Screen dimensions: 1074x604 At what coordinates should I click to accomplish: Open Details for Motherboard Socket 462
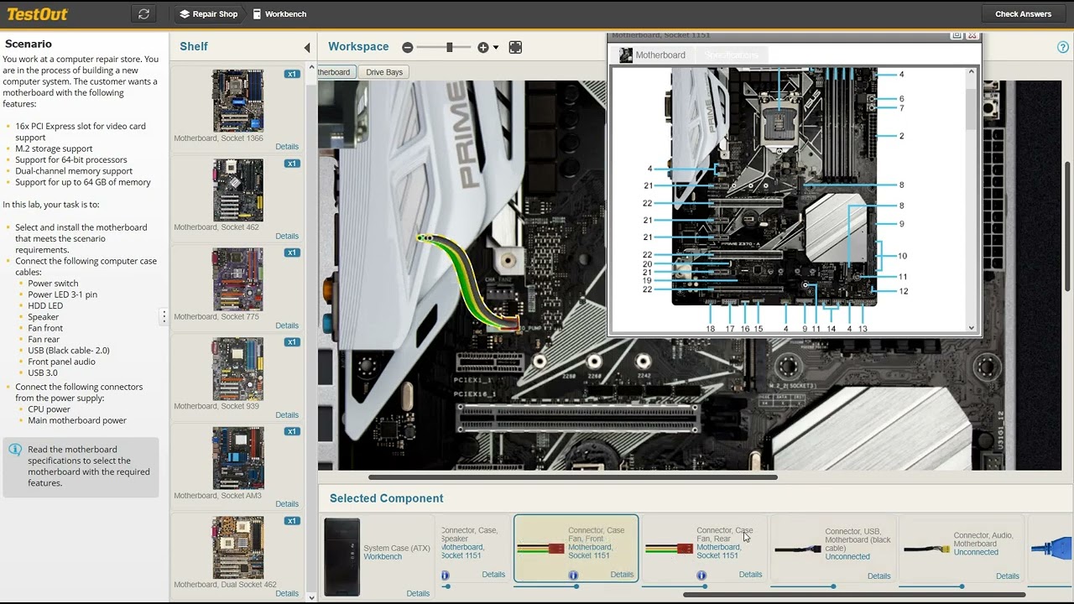click(x=287, y=237)
